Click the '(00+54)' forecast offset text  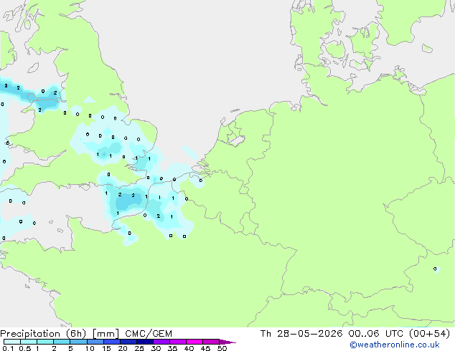tap(429, 334)
